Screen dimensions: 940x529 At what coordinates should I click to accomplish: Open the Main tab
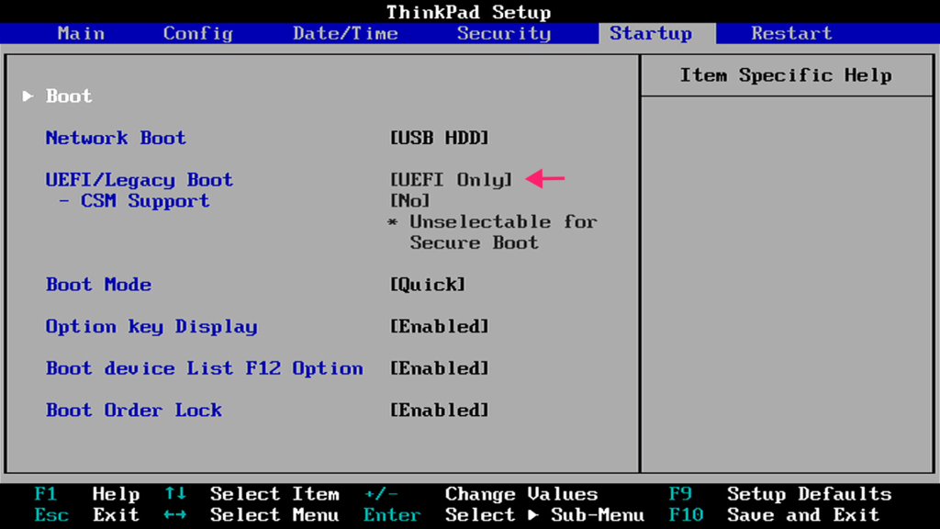pyautogui.click(x=81, y=33)
